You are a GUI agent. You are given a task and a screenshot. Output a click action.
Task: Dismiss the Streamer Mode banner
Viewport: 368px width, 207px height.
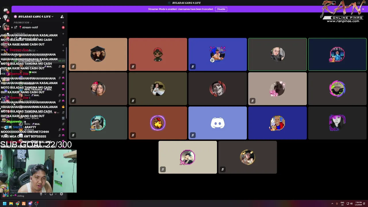pos(363,9)
